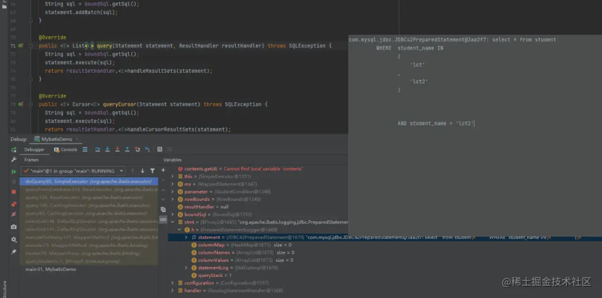Select frame query:156, BaseExecutor
602x298 pixels.
tap(89, 197)
